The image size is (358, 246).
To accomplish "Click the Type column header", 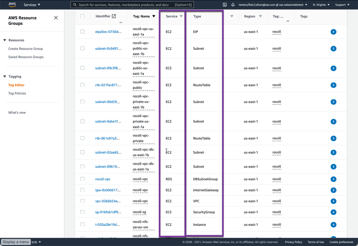I will pyautogui.click(x=197, y=16).
